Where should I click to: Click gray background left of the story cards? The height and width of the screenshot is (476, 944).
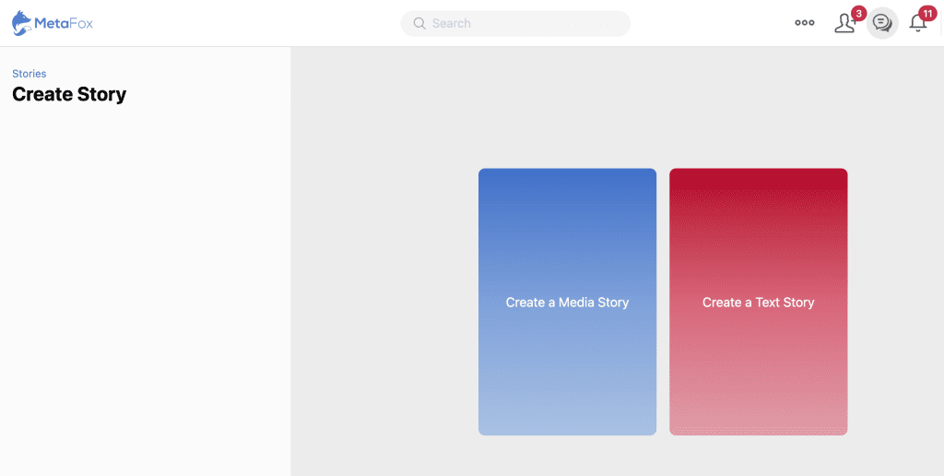tap(383, 295)
